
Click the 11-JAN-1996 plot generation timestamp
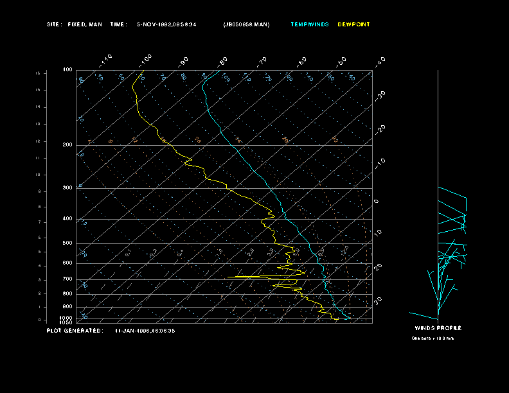(x=145, y=331)
